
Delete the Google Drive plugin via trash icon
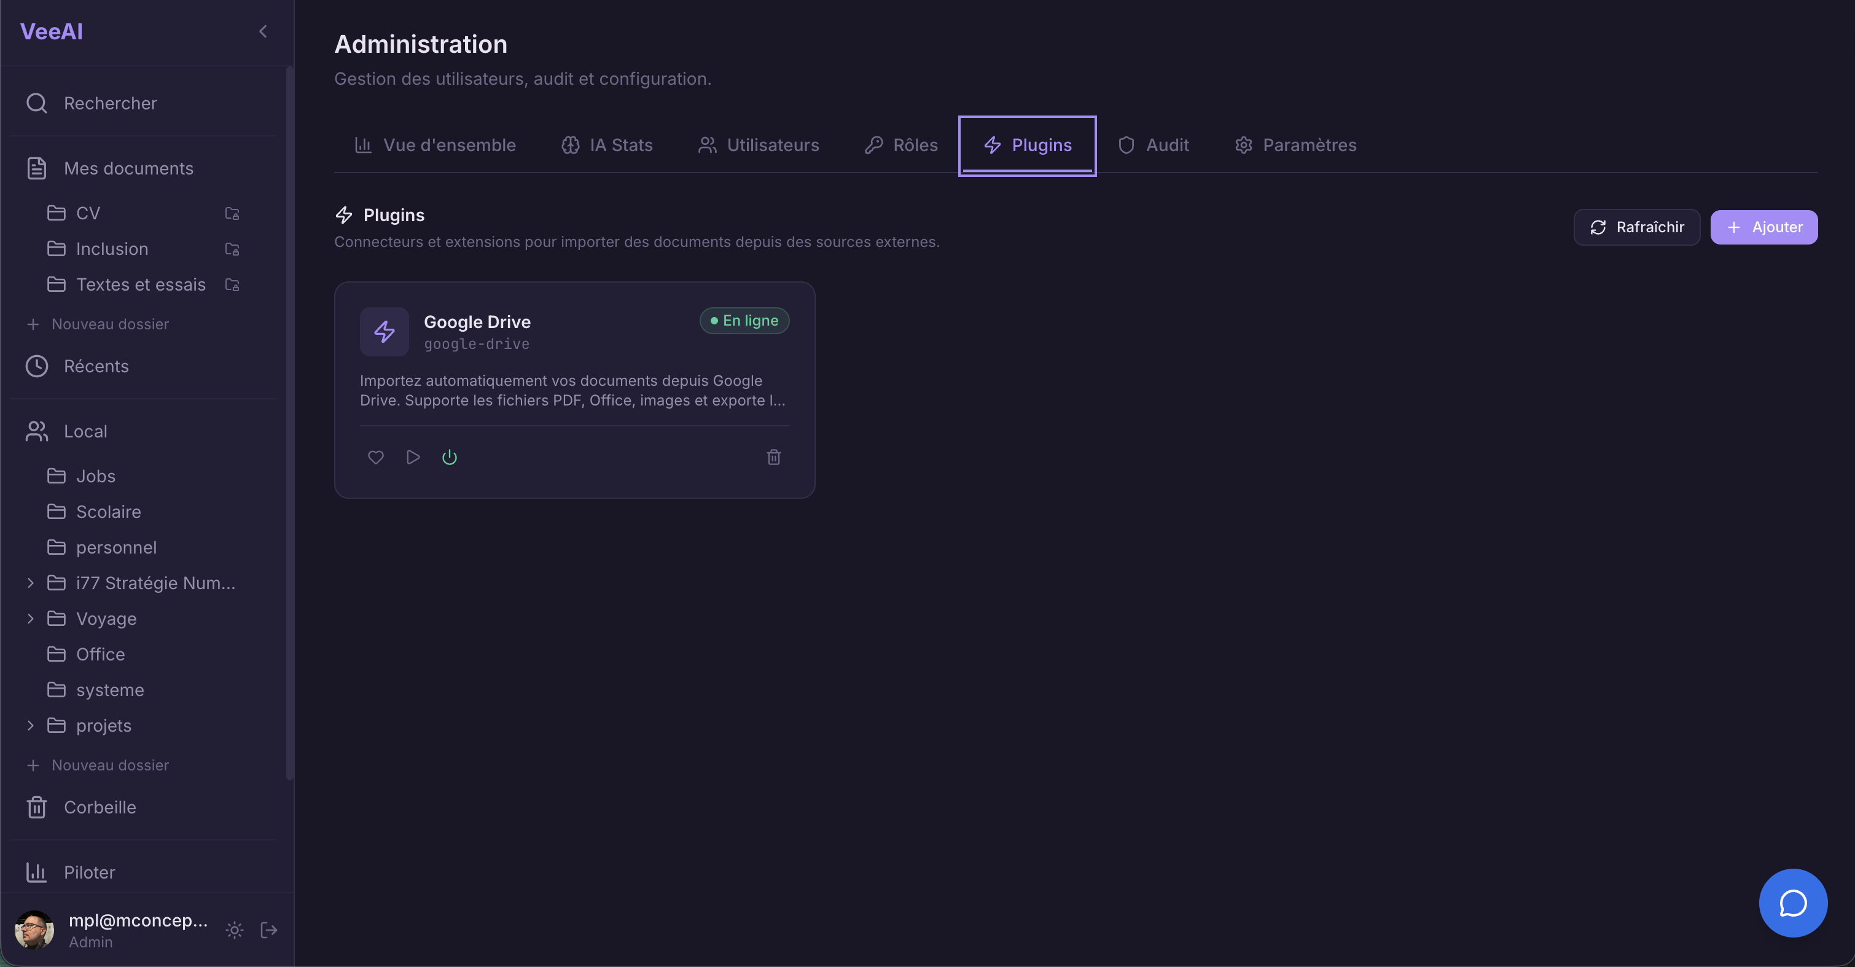(773, 456)
